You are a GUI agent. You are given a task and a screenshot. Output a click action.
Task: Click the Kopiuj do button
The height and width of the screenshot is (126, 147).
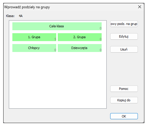(124, 100)
